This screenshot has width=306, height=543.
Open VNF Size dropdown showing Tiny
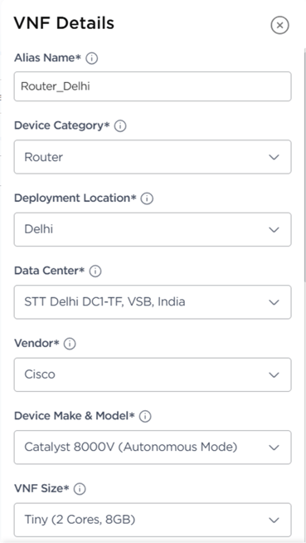[153, 520]
